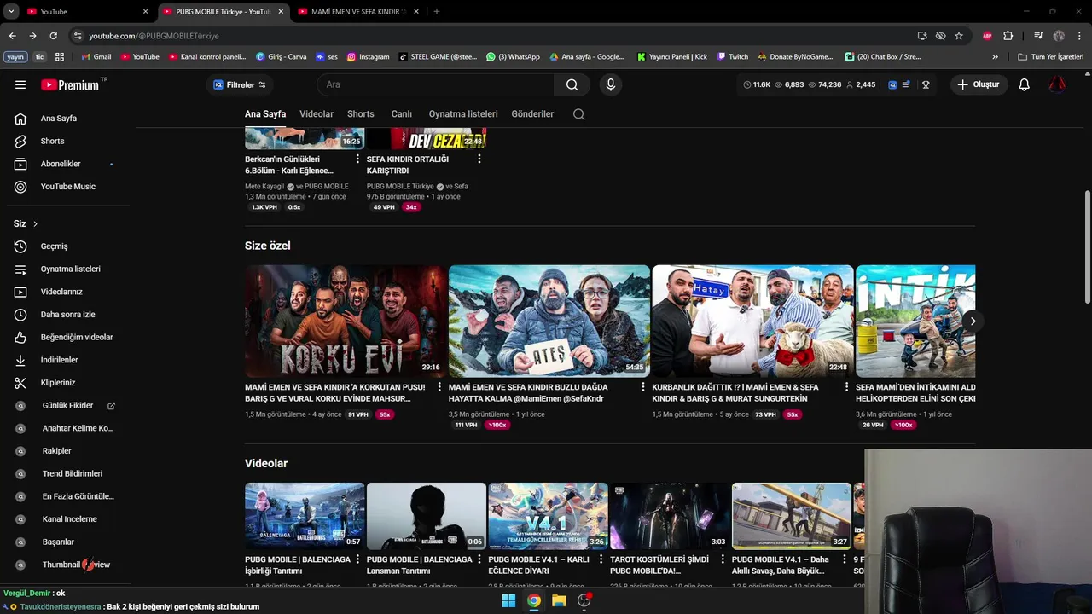Click the Mete Kayagil channel name
Viewport: 1092px width, 614px height.
tap(264, 186)
